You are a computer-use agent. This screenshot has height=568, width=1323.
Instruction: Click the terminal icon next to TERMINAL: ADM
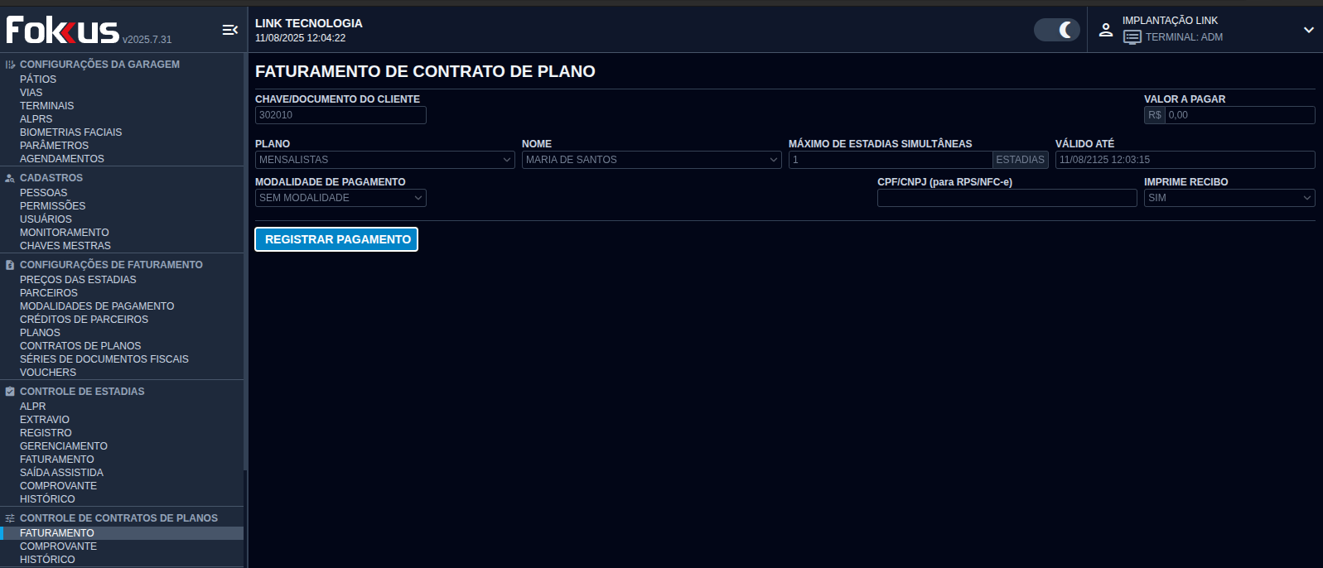(1132, 37)
